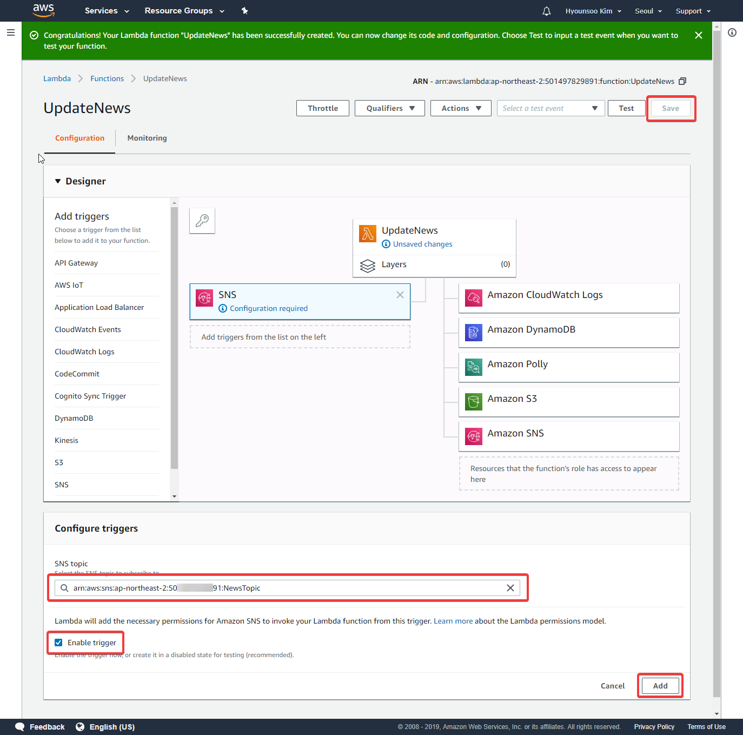Click the Amazon S3 bucket icon

tap(474, 402)
